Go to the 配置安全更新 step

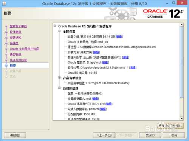coord(19,26)
